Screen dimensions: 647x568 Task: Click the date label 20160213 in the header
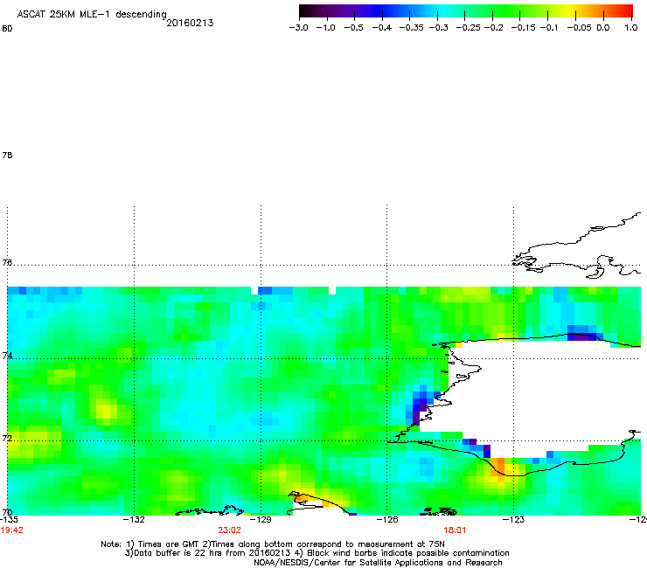(x=190, y=23)
